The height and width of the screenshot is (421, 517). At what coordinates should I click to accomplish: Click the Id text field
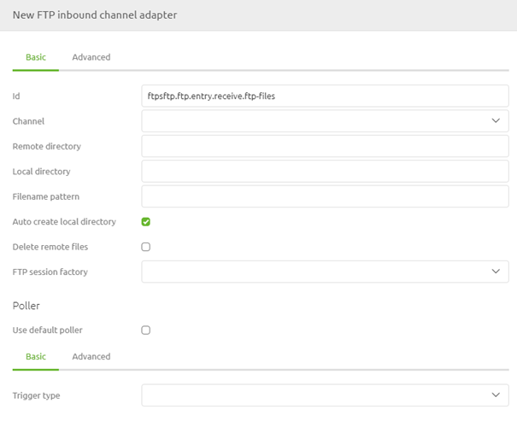[325, 96]
